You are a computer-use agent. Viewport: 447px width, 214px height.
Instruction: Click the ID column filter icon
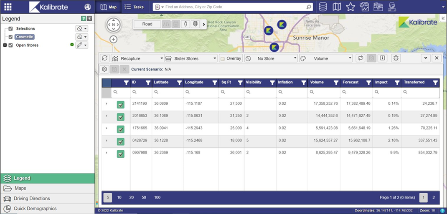[148, 83]
